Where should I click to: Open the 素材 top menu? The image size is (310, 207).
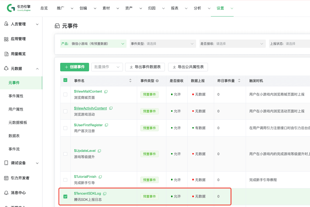111,8
